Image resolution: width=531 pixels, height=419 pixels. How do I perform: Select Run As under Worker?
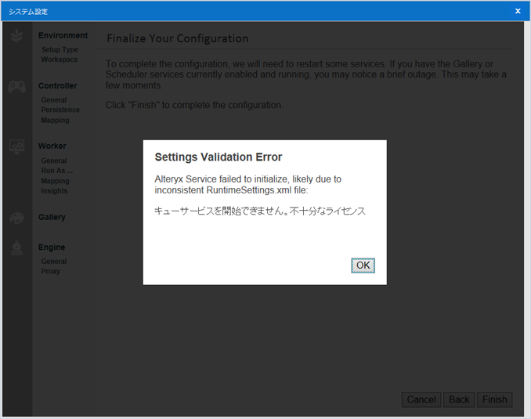click(x=57, y=171)
